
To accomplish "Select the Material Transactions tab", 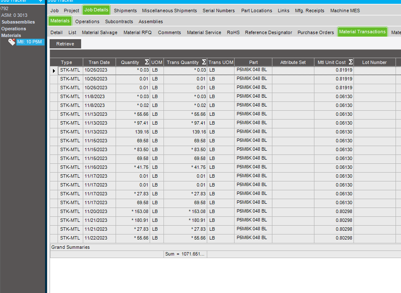I will pos(362,32).
